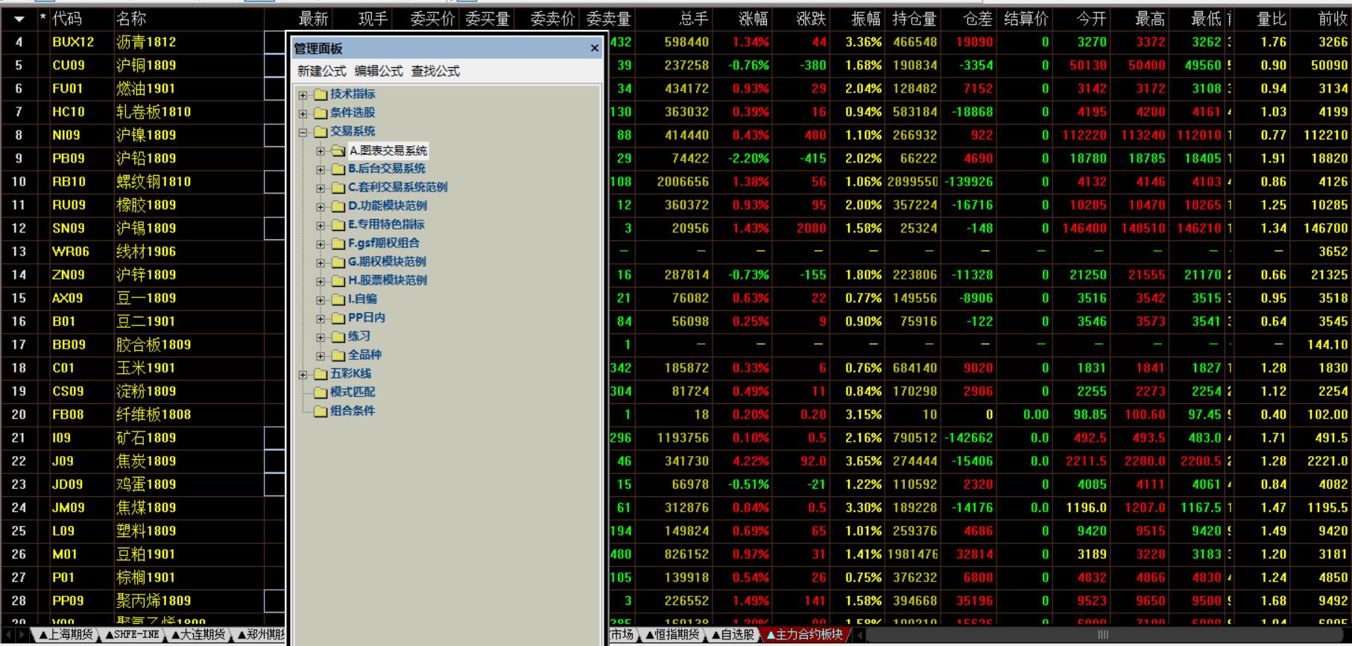
Task: Click the 模式匹配 folder icon
Action: click(321, 393)
